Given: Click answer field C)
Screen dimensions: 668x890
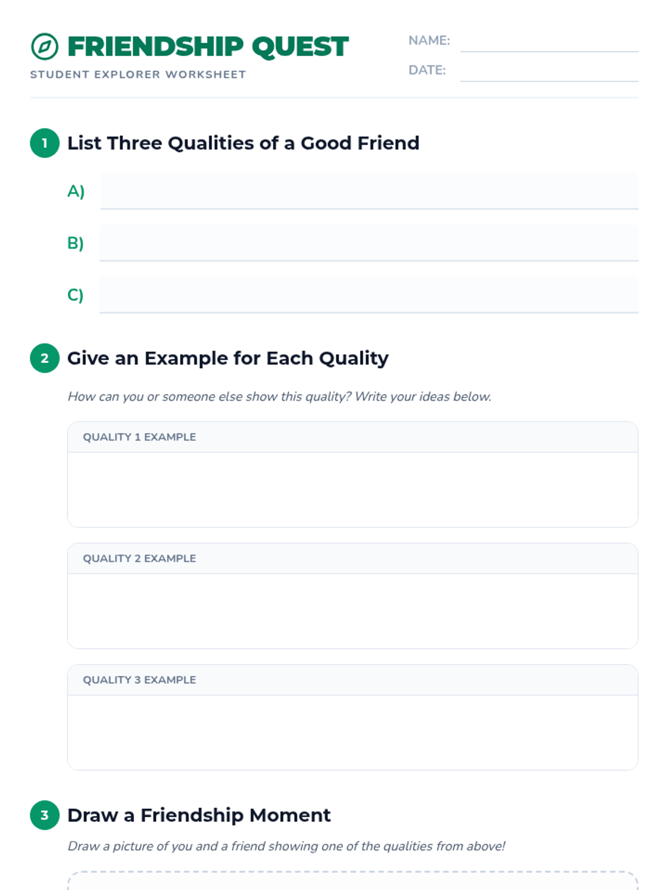Looking at the screenshot, I should coord(369,294).
